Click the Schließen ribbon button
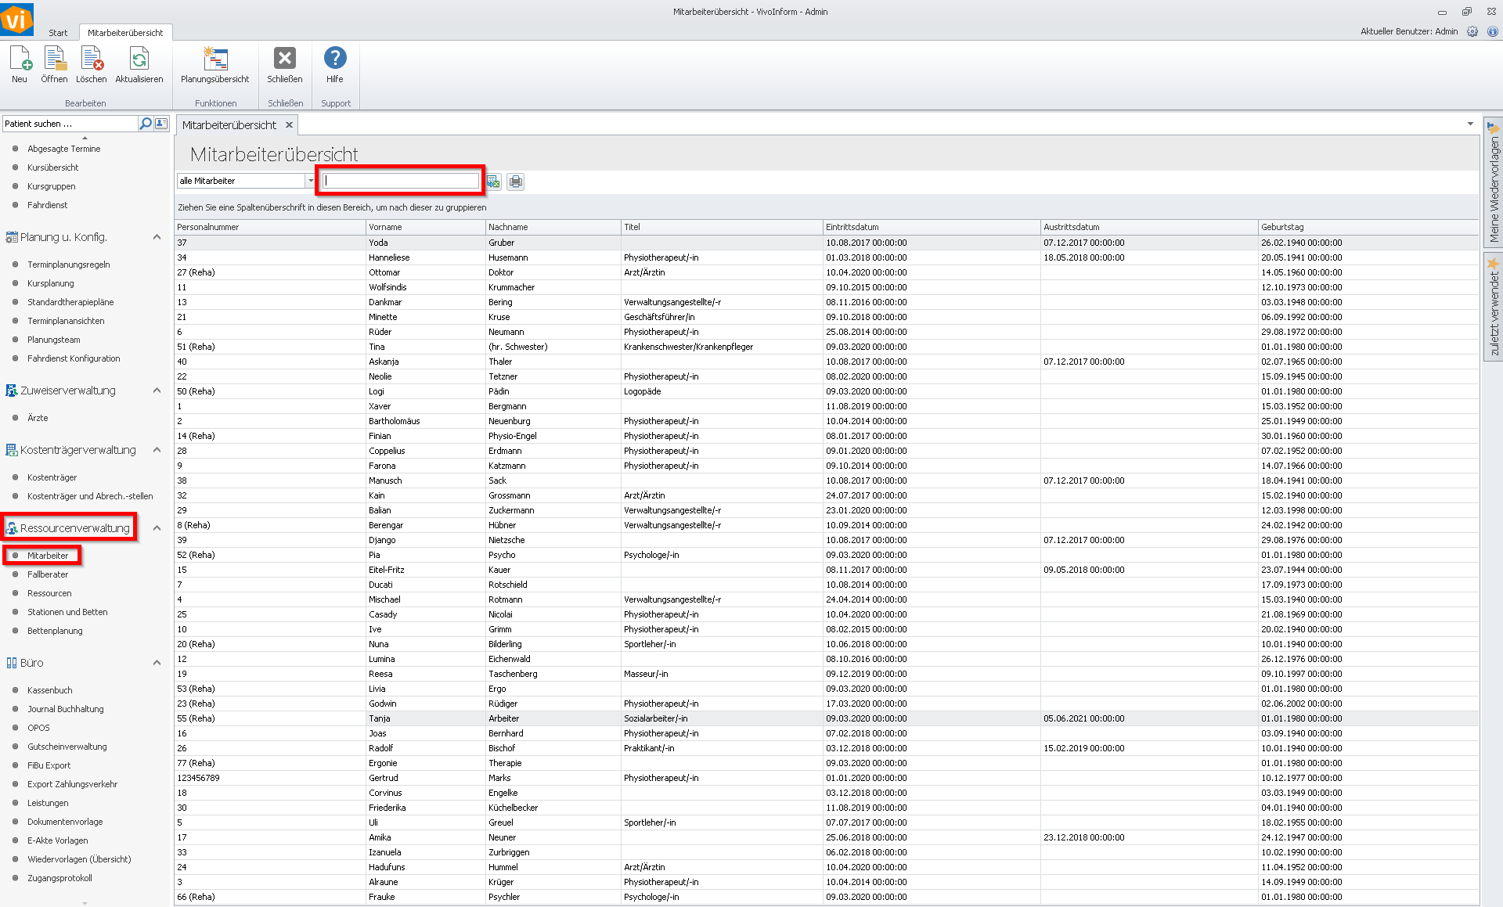The height and width of the screenshot is (907, 1503). (x=285, y=61)
